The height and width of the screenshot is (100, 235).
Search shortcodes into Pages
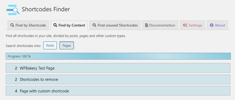67,45
